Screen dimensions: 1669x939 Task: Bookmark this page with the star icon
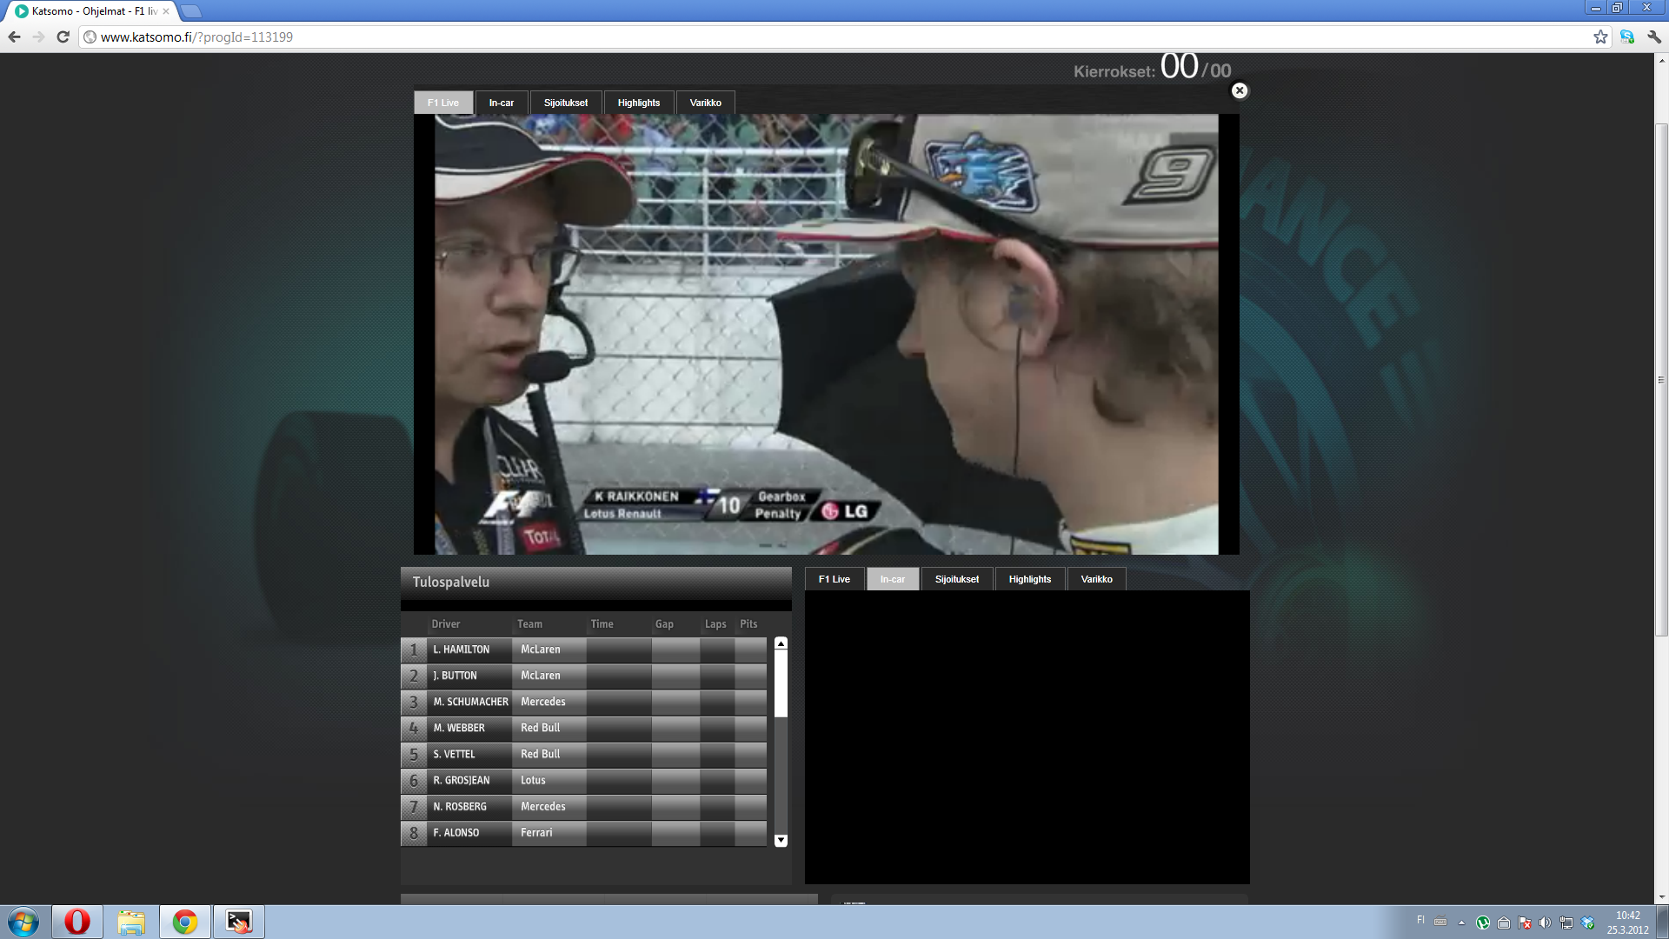click(x=1600, y=37)
